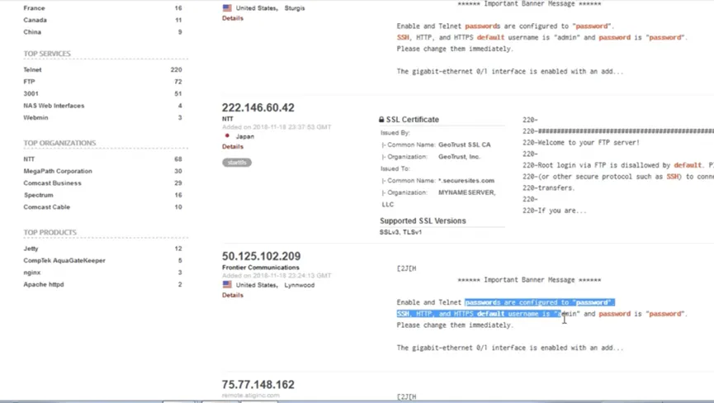The width and height of the screenshot is (714, 403).
Task: Click the *.securesites.com common name
Action: point(466,181)
